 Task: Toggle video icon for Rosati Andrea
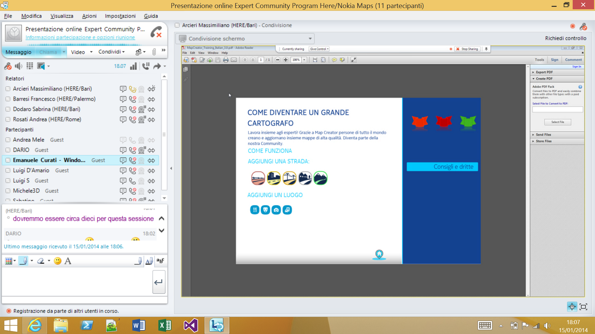pyautogui.click(x=142, y=119)
